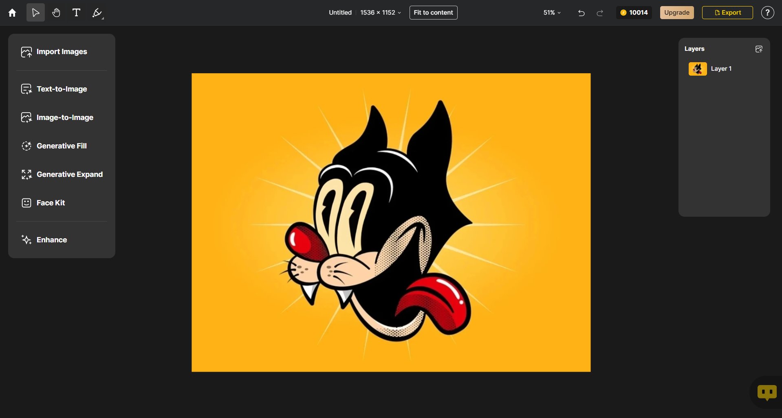This screenshot has width=782, height=418.
Task: Go to the home screen
Action: point(12,13)
